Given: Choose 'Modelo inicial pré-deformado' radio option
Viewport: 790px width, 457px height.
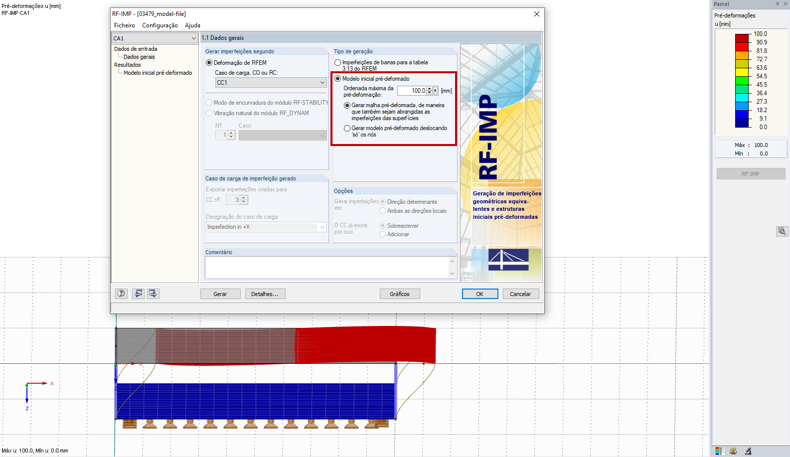Looking at the screenshot, I should pos(337,79).
